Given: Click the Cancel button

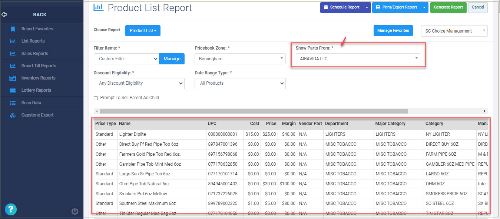Looking at the screenshot, I should [x=478, y=7].
